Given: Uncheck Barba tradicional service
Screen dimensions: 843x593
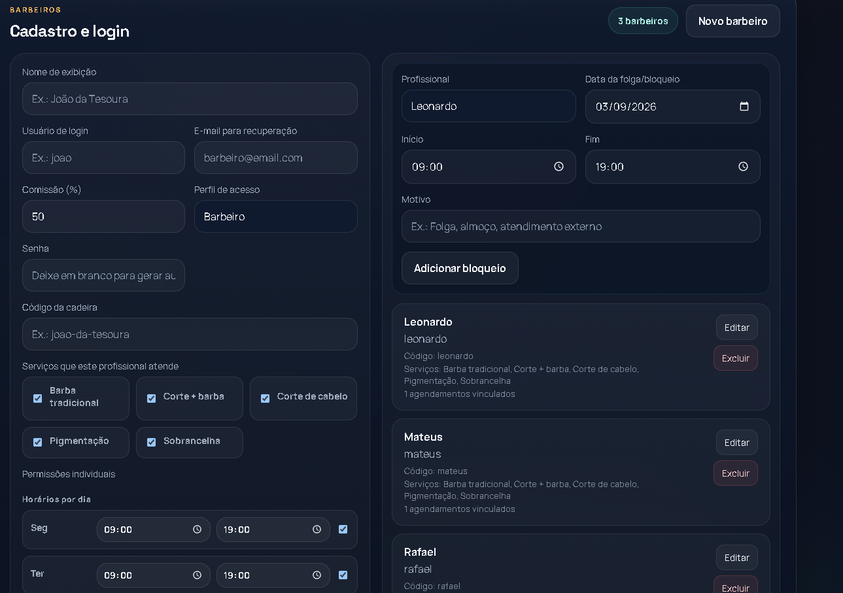Looking at the screenshot, I should 37,398.
